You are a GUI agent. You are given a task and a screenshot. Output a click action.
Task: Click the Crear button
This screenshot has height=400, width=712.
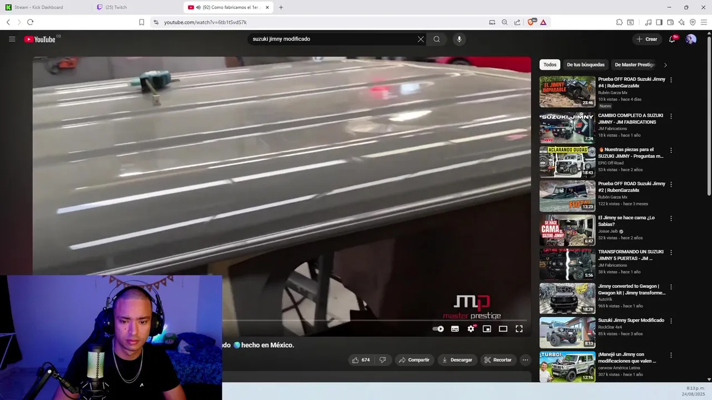point(647,39)
